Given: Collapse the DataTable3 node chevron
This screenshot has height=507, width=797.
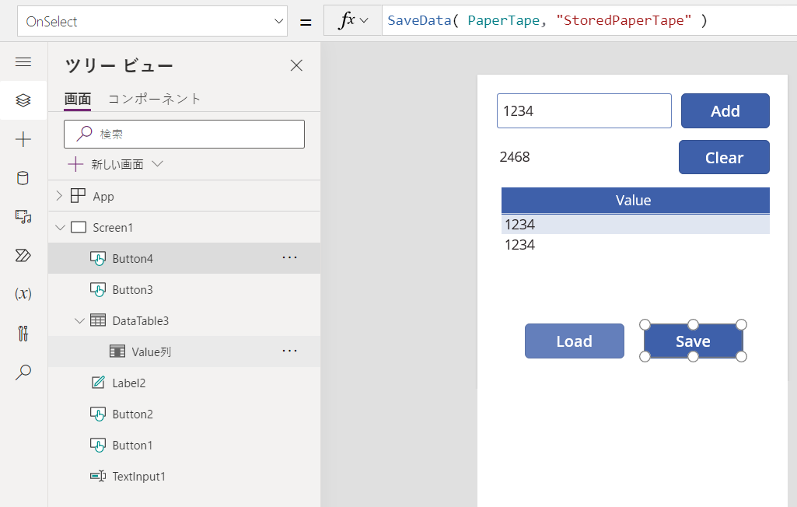Looking at the screenshot, I should tap(79, 320).
